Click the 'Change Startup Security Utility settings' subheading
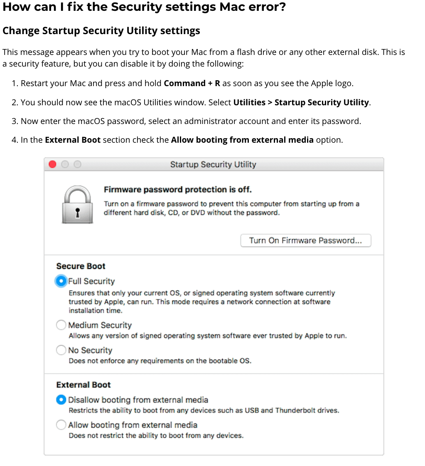The width and height of the screenshot is (425, 466). pos(101,31)
